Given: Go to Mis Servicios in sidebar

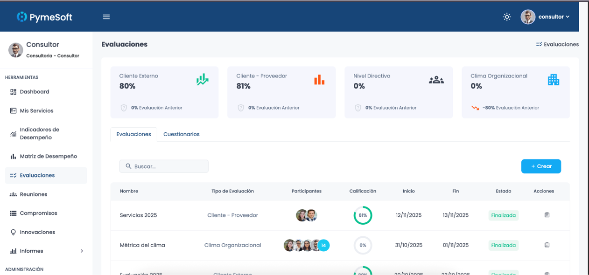Looking at the screenshot, I should pyautogui.click(x=36, y=111).
